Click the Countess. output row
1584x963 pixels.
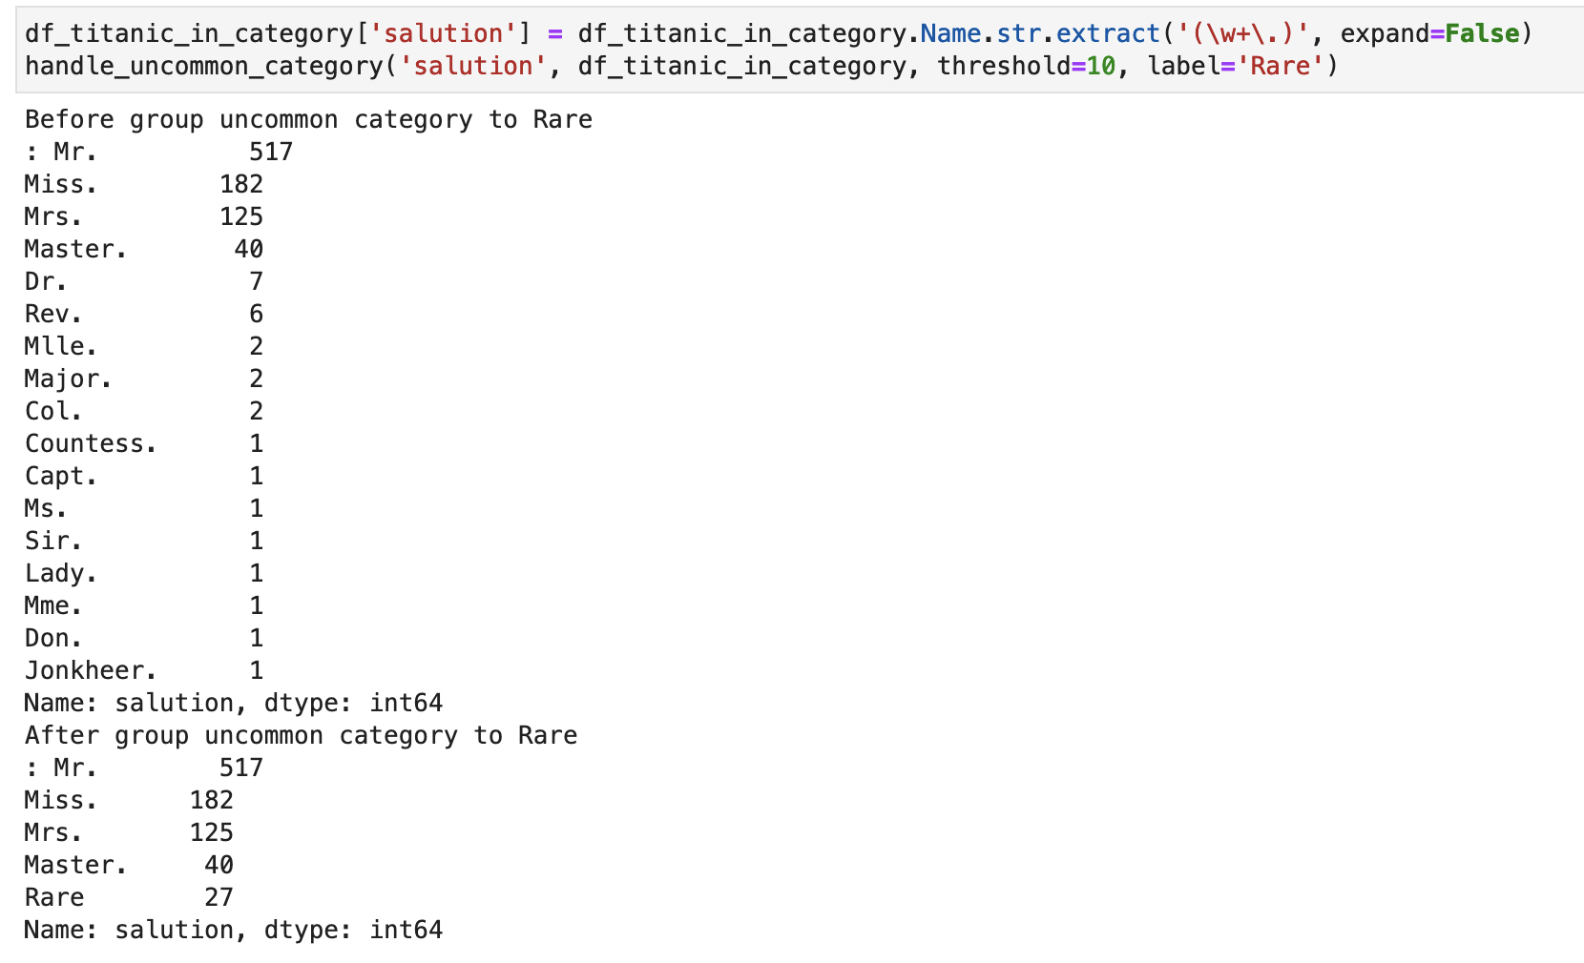pyautogui.click(x=144, y=443)
